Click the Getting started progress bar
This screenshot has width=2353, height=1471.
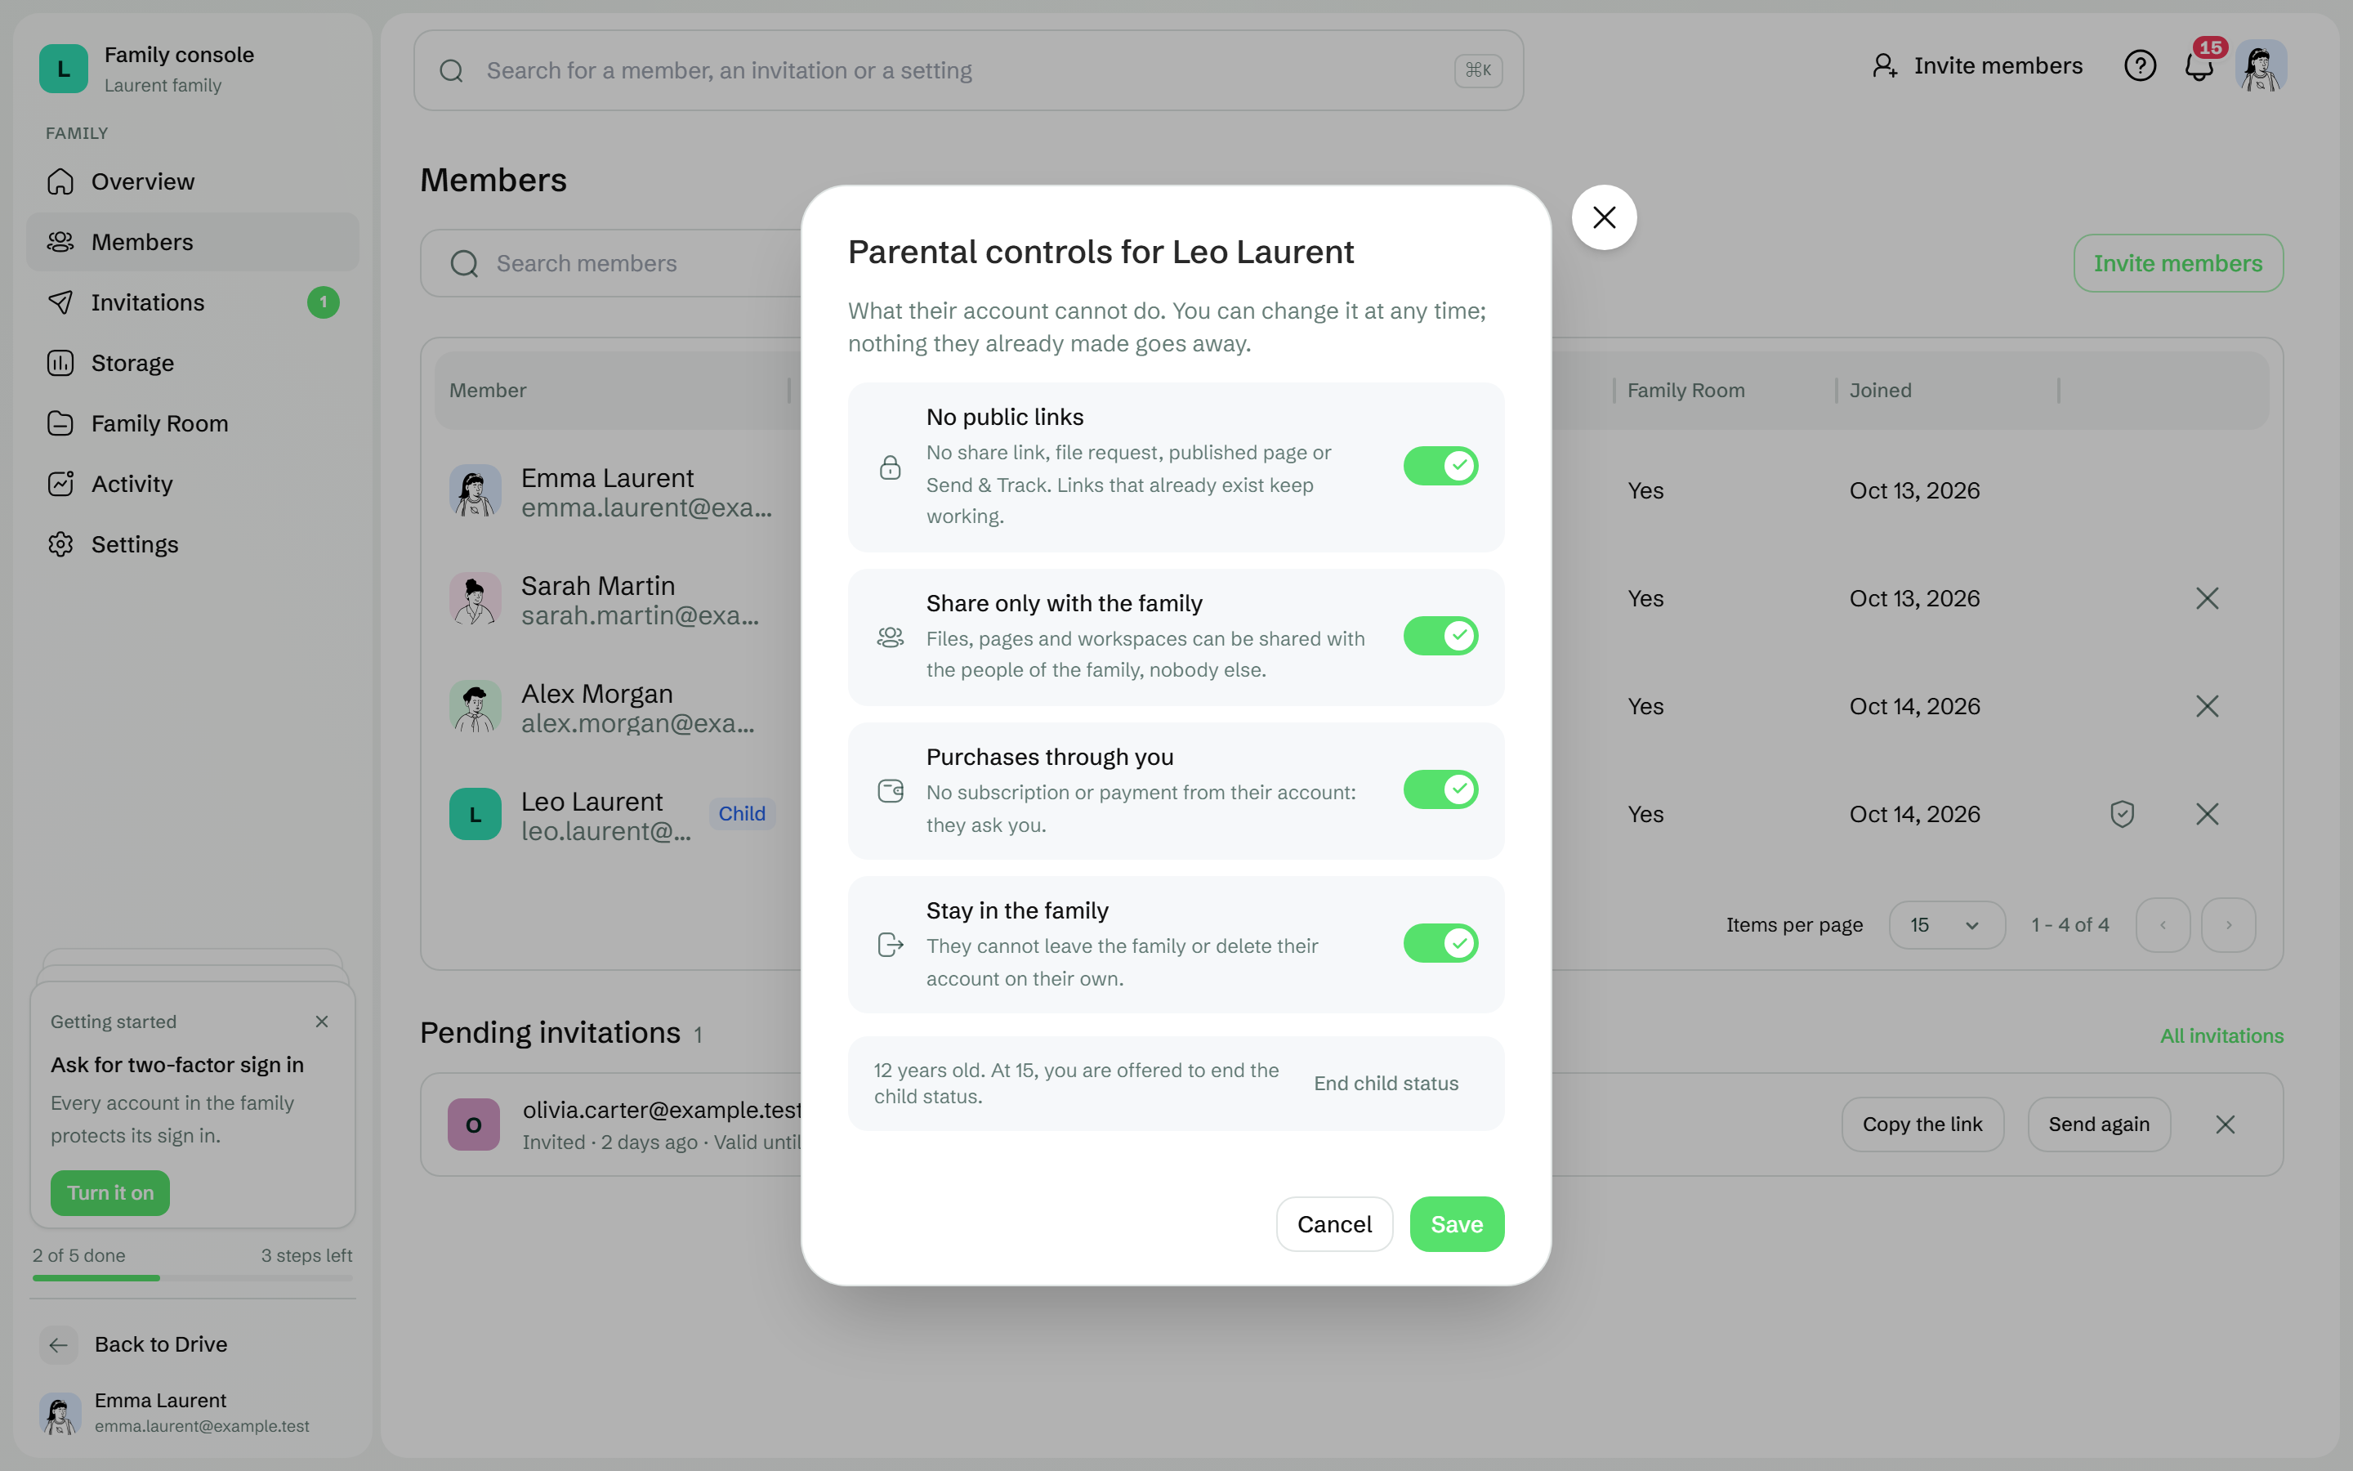pos(193,1277)
